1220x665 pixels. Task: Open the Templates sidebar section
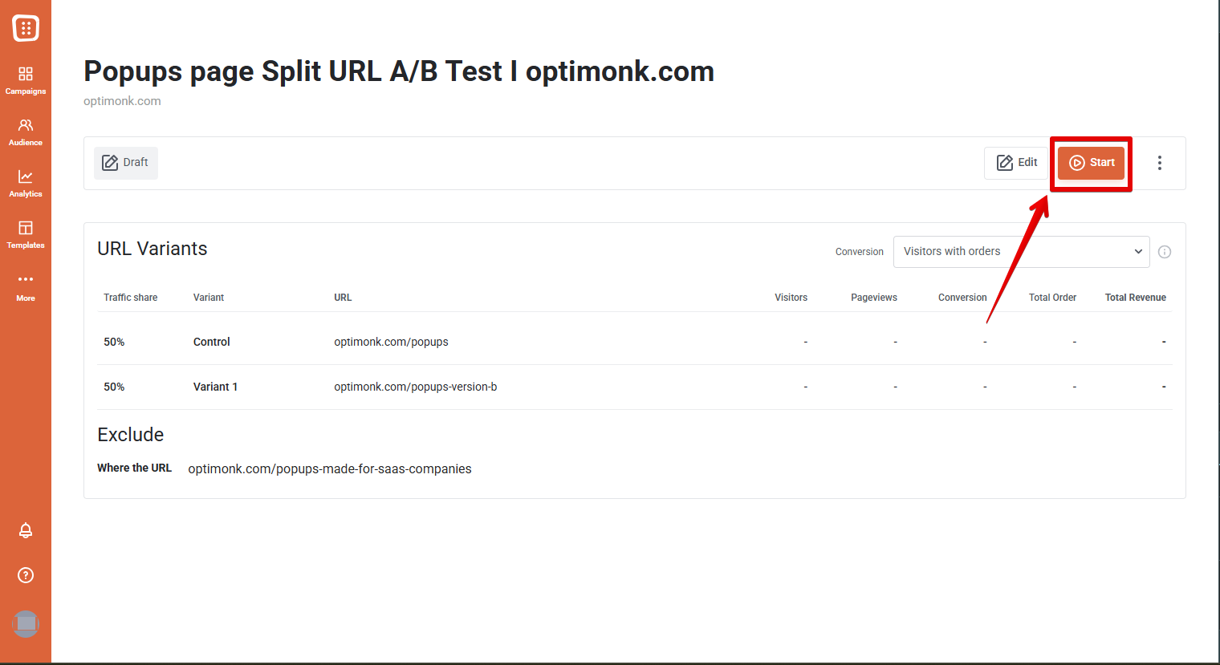click(x=26, y=235)
